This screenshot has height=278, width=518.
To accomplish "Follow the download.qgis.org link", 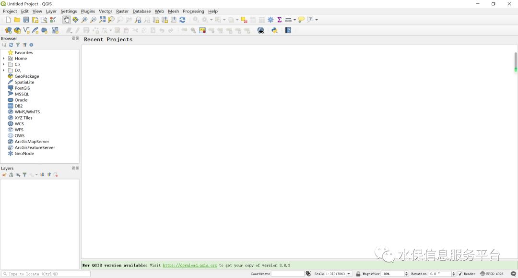I will pos(189,266).
